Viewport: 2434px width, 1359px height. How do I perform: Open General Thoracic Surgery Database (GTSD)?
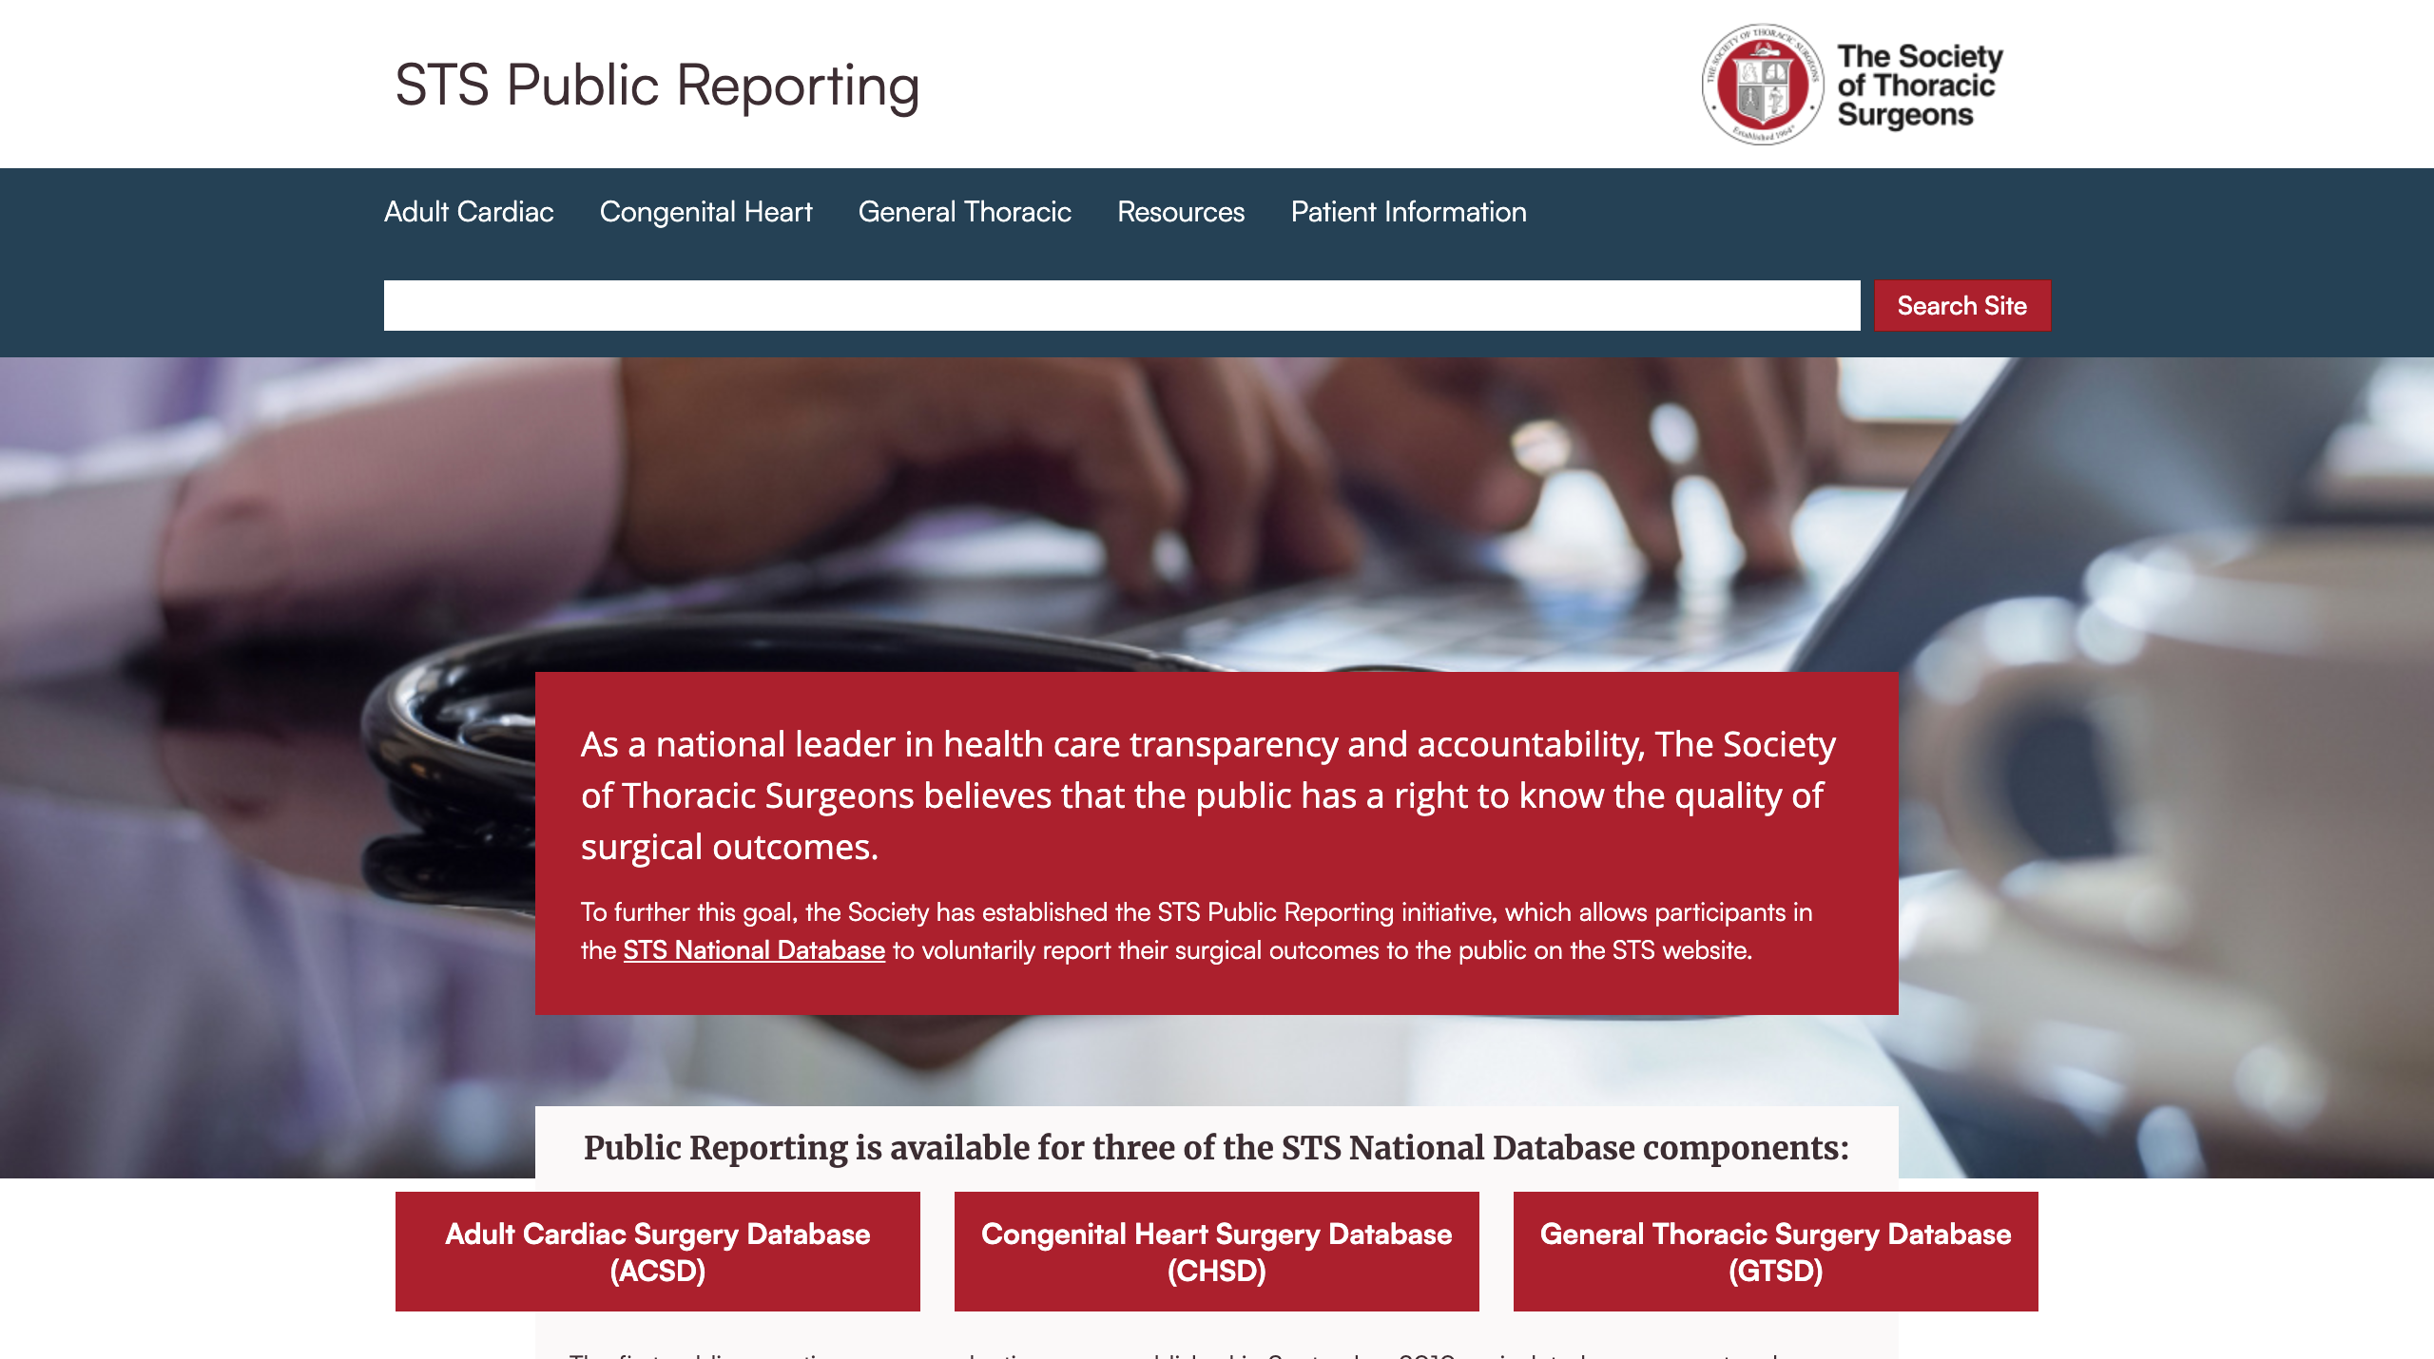[x=1775, y=1251]
